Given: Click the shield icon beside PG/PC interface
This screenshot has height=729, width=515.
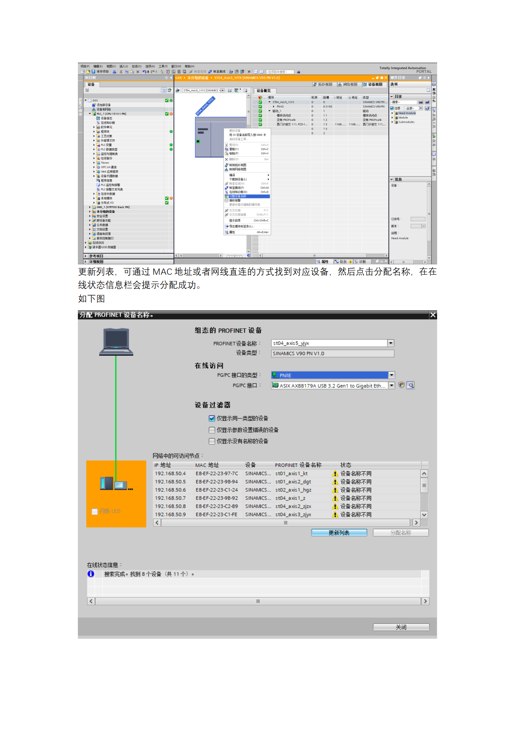Looking at the screenshot, I should (x=401, y=385).
